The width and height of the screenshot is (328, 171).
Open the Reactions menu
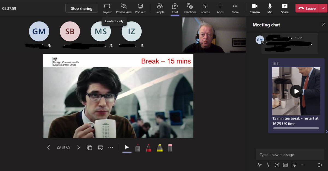[190, 8]
